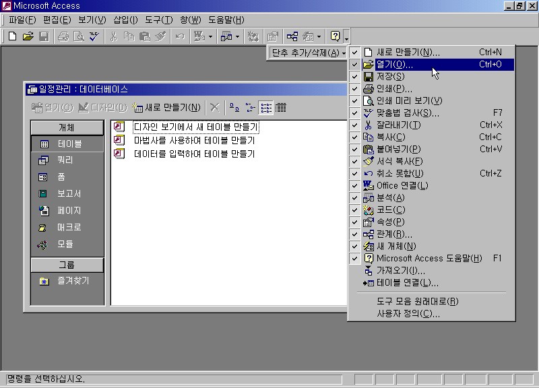Click the Office Links icon in the main toolbar
Viewport: 539px width, 388px height.
click(199, 36)
